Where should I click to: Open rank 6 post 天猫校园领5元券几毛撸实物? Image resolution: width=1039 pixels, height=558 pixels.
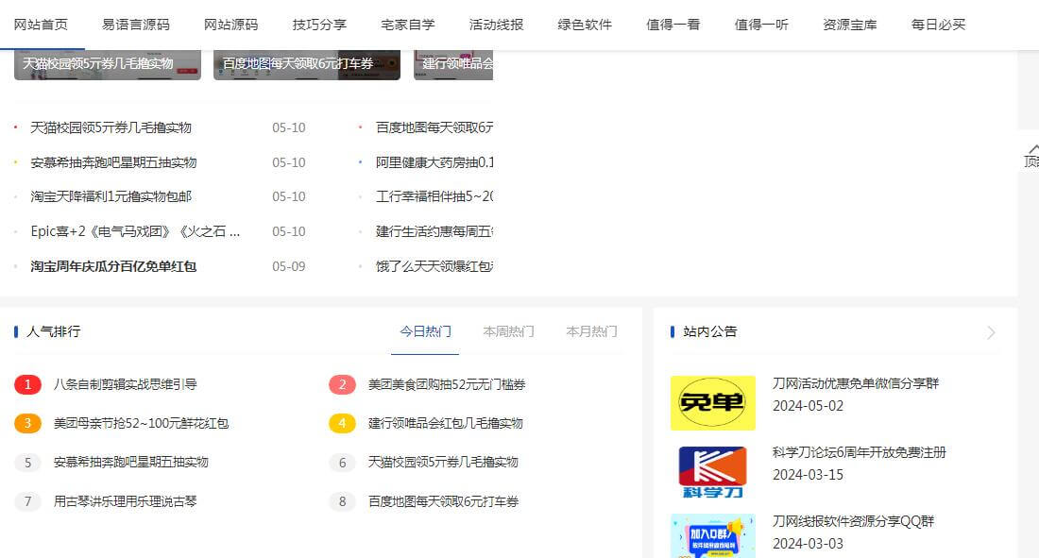point(443,462)
